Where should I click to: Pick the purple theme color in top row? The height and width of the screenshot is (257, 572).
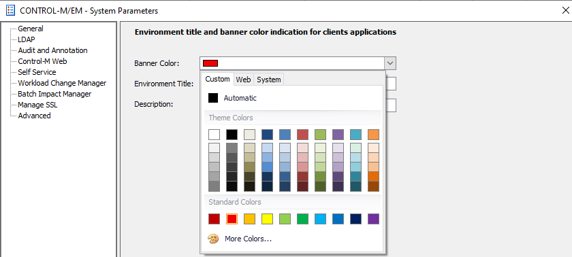338,135
